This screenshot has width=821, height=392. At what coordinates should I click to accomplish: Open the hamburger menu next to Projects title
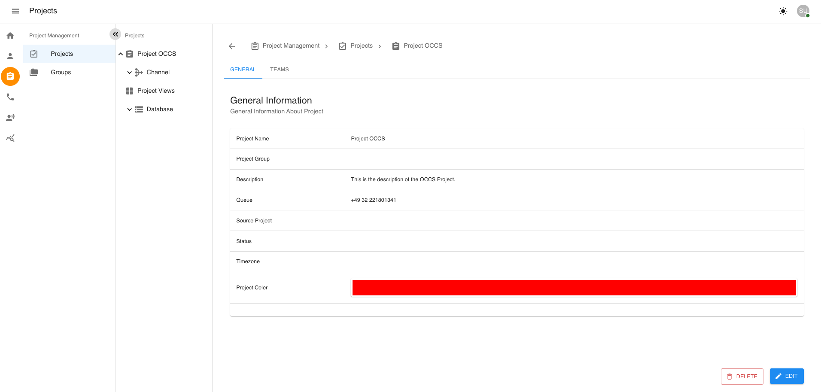click(15, 11)
